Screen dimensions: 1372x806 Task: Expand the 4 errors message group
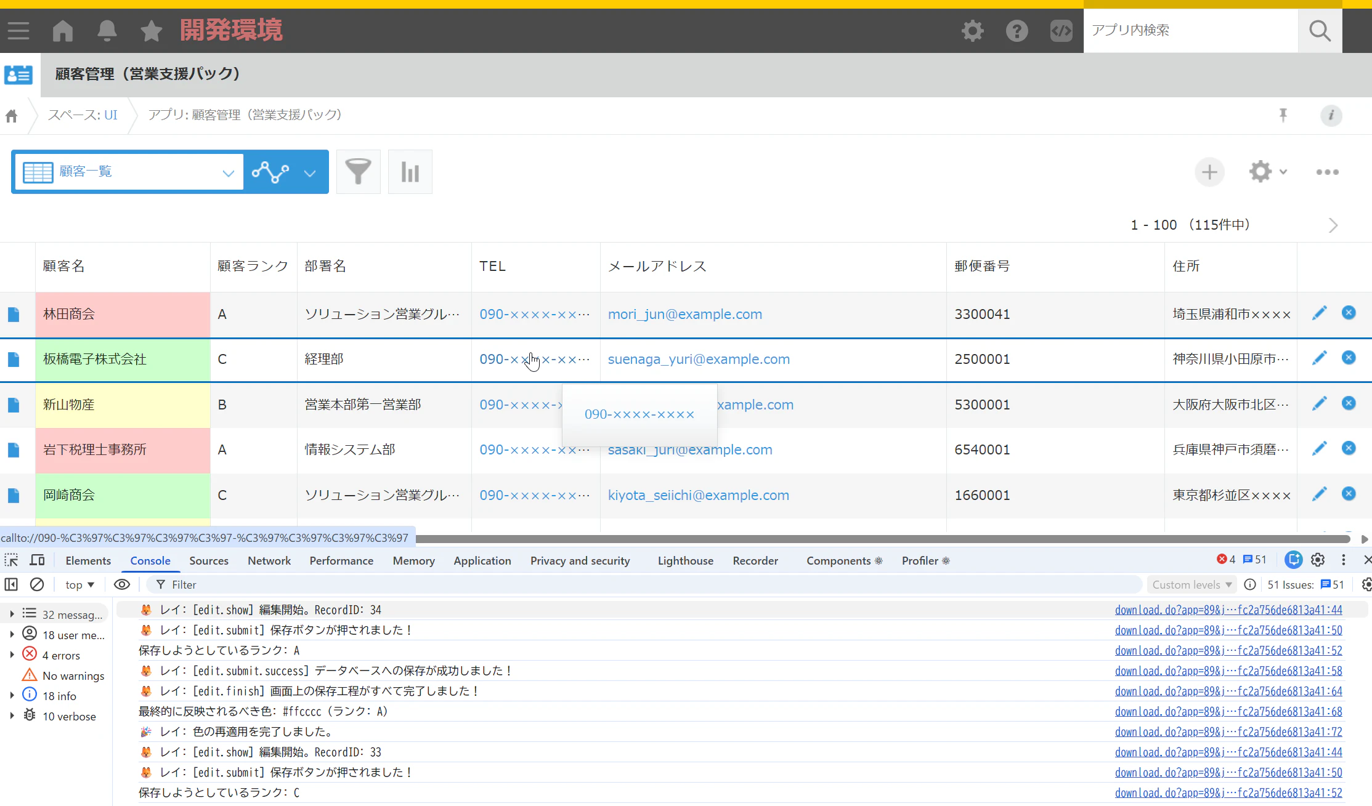pos(12,655)
